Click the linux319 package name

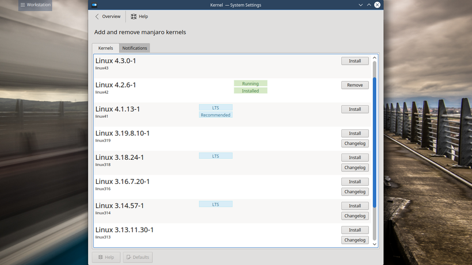(x=103, y=141)
